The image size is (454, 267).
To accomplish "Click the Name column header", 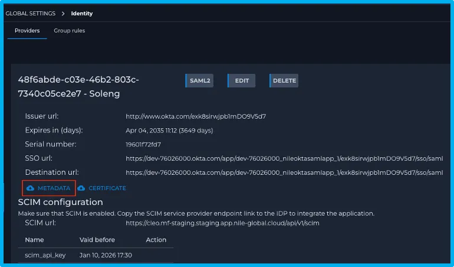I will (34, 240).
